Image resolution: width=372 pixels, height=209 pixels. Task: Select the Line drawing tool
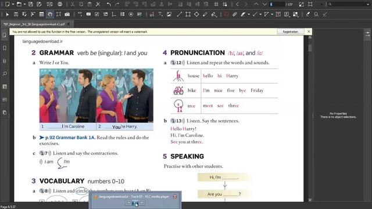[180, 15]
